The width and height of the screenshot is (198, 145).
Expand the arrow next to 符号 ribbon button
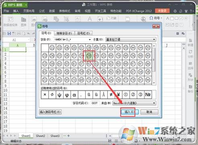(161, 18)
